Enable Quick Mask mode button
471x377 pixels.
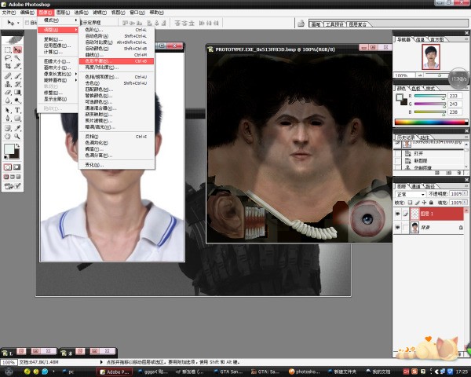17,167
